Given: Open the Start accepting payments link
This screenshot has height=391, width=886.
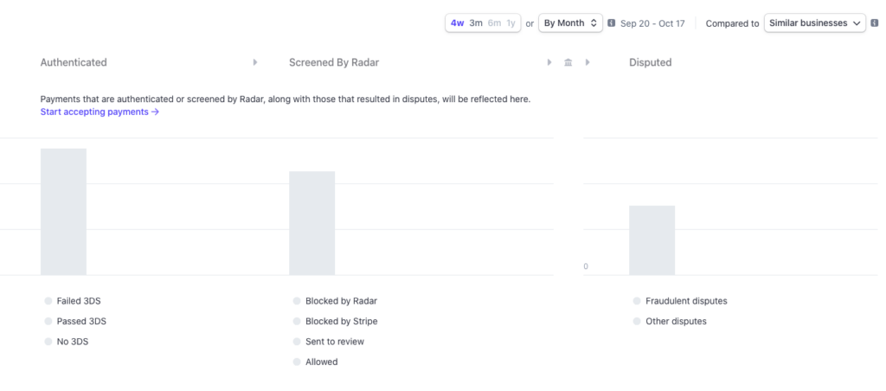Looking at the screenshot, I should [x=100, y=112].
